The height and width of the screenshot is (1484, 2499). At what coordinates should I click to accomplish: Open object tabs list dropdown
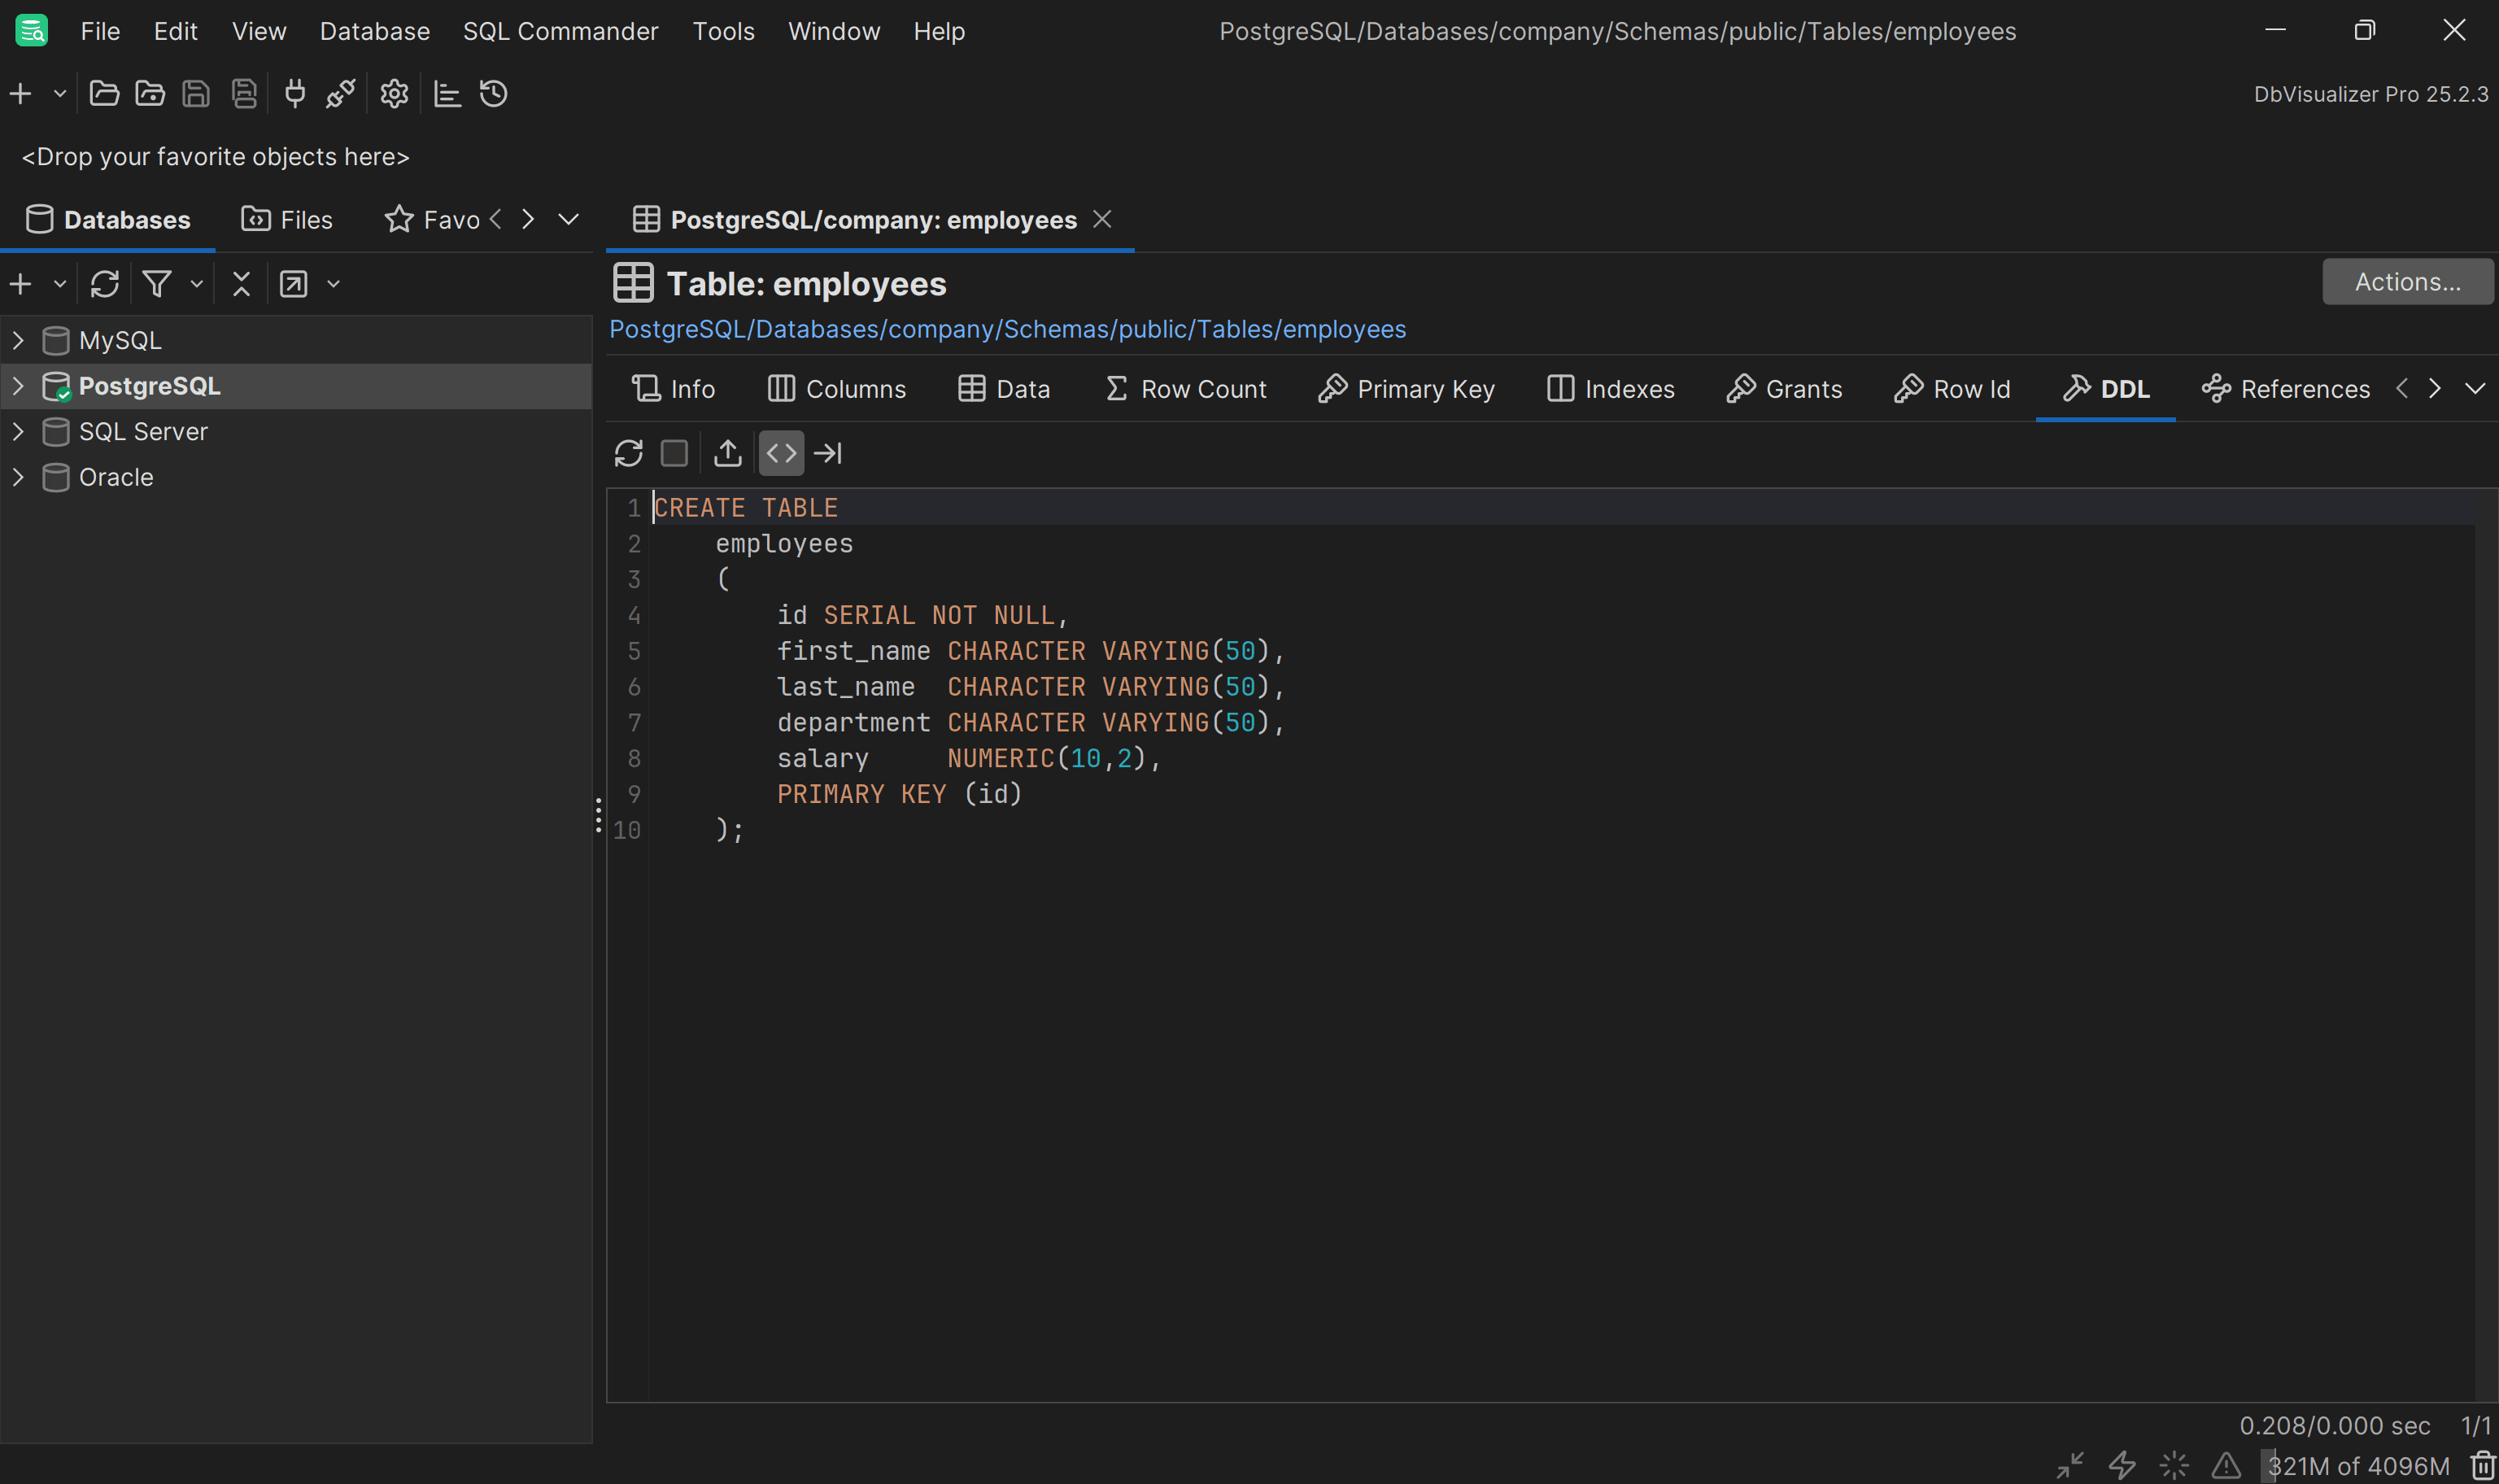coord(2475,389)
